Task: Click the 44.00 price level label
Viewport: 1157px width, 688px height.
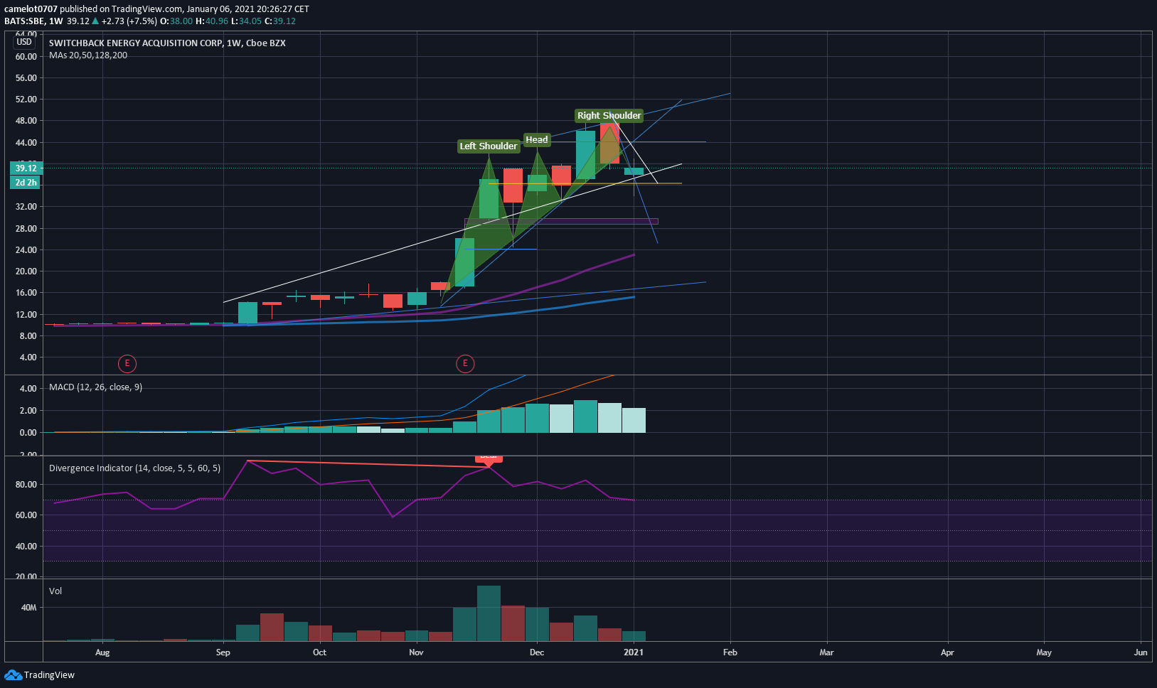Action: tap(26, 143)
